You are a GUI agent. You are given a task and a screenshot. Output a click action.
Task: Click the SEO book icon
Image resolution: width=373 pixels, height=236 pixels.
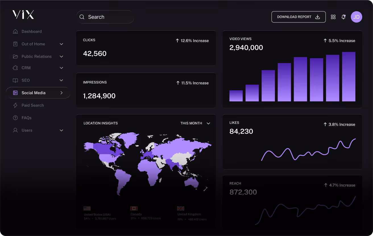tap(15, 80)
